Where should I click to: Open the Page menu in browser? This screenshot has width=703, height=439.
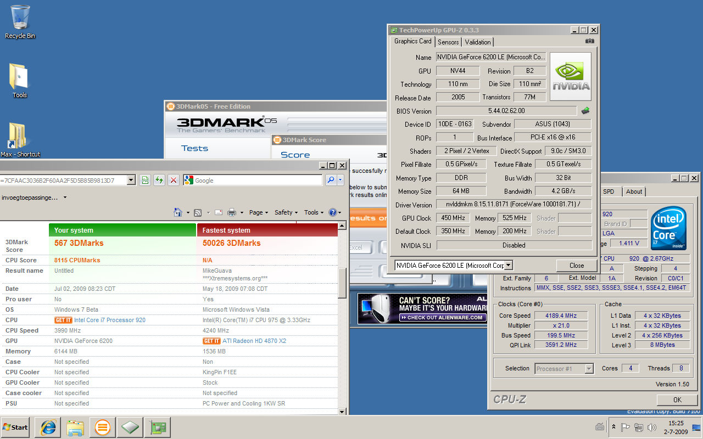(x=258, y=212)
